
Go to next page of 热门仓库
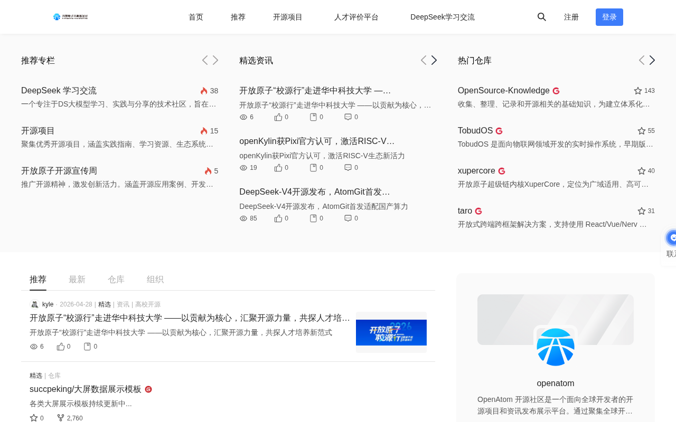pyautogui.click(x=652, y=60)
